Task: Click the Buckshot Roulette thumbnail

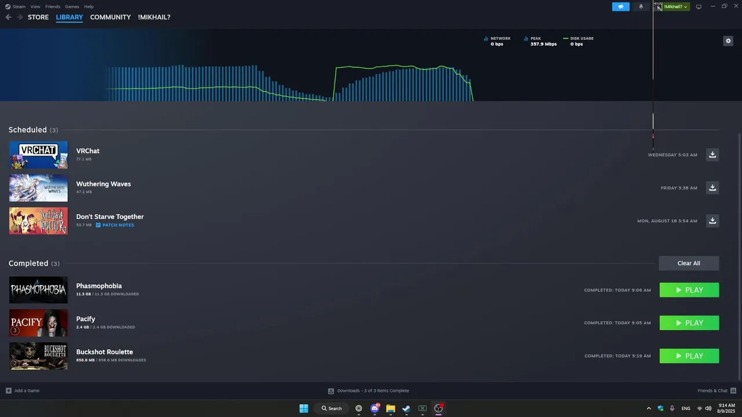Action: click(x=38, y=356)
